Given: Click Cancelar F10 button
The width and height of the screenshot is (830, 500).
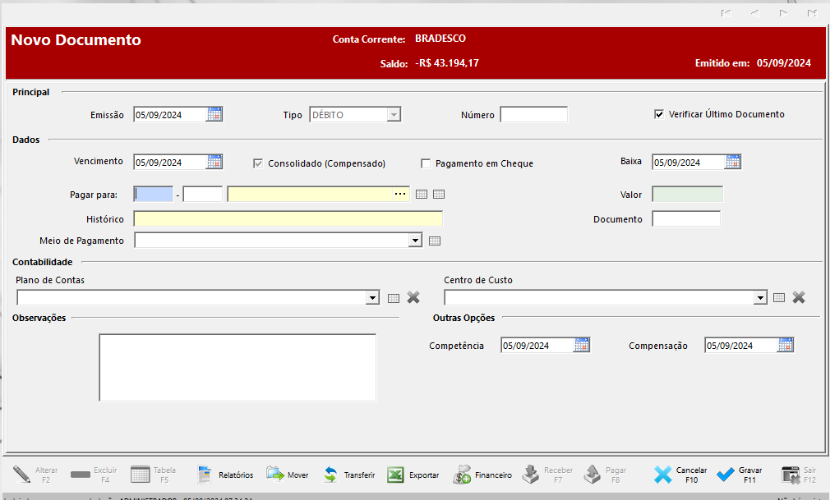Looking at the screenshot, I should click(x=680, y=475).
